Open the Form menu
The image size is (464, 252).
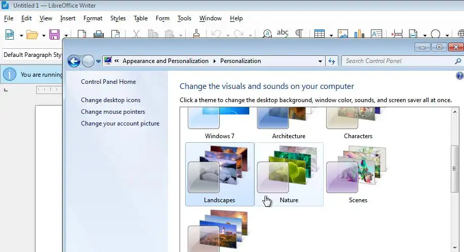[162, 18]
